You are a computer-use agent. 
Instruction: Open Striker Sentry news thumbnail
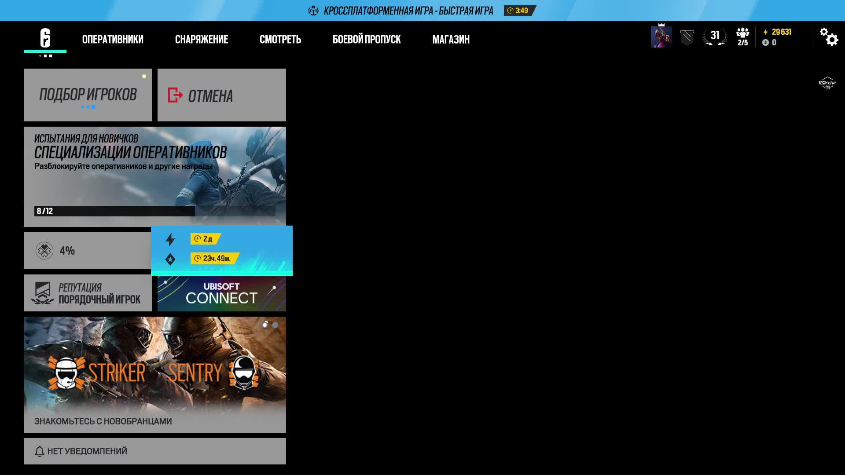[154, 374]
